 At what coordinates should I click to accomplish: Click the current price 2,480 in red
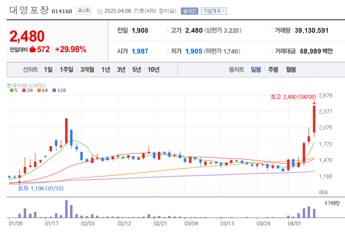pyautogui.click(x=27, y=36)
